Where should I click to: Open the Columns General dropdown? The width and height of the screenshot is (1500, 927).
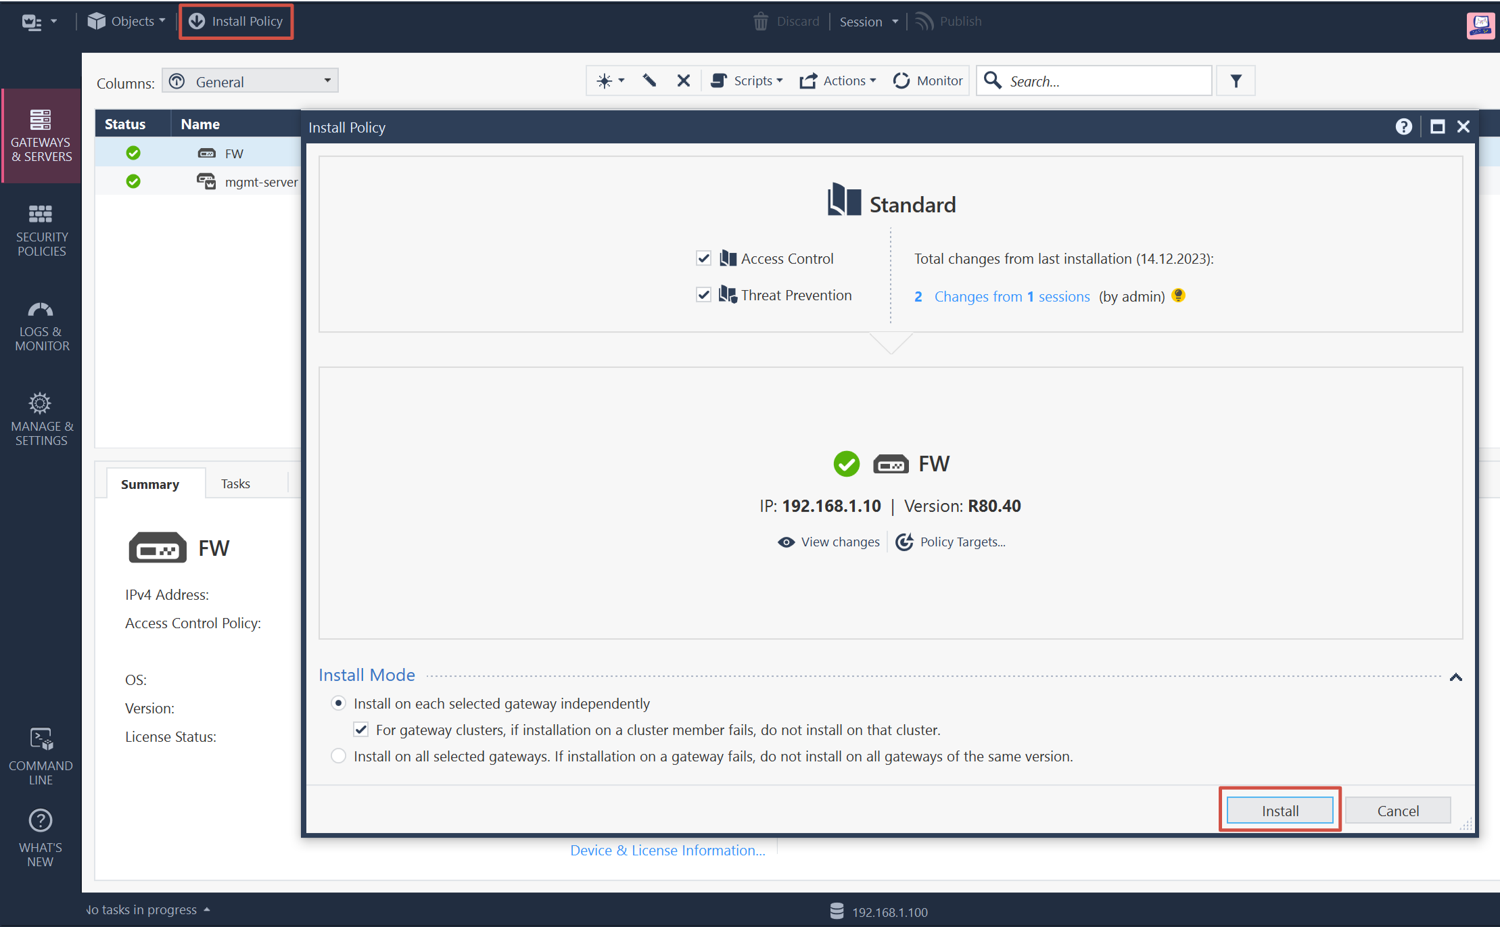tap(250, 82)
